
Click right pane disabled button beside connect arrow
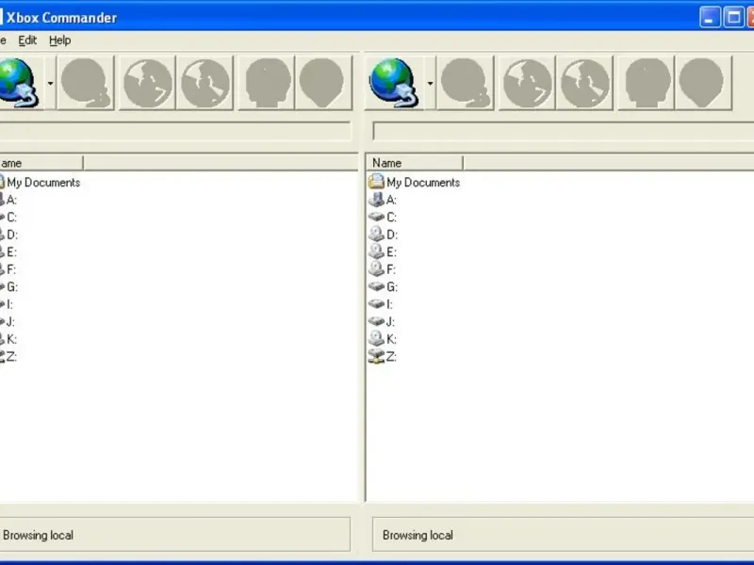click(x=466, y=83)
